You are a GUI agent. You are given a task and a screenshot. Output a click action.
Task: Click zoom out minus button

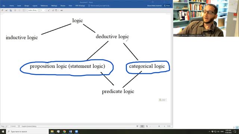150,126
